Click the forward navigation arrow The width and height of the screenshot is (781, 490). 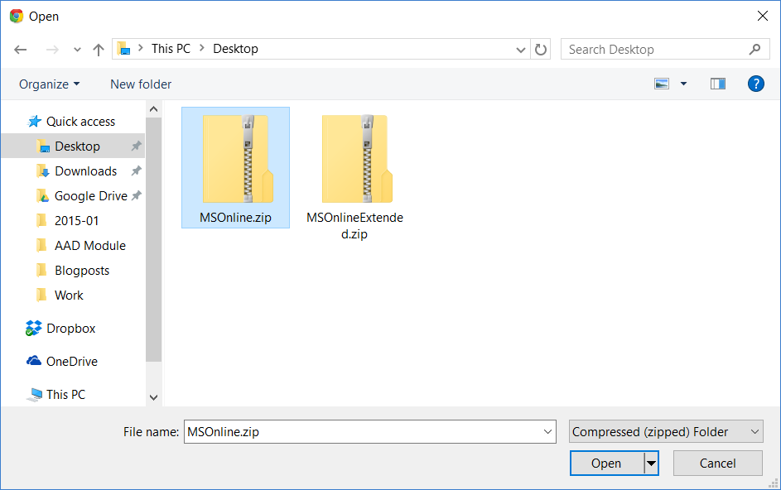52,50
